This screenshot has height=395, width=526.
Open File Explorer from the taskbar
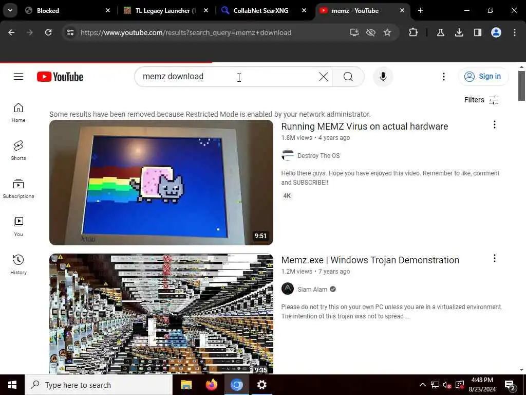tap(186, 385)
